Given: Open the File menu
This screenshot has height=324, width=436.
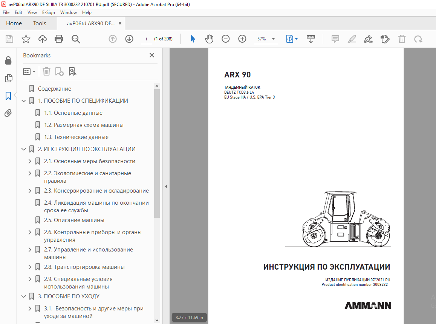Looking at the screenshot, I should (x=6, y=12).
